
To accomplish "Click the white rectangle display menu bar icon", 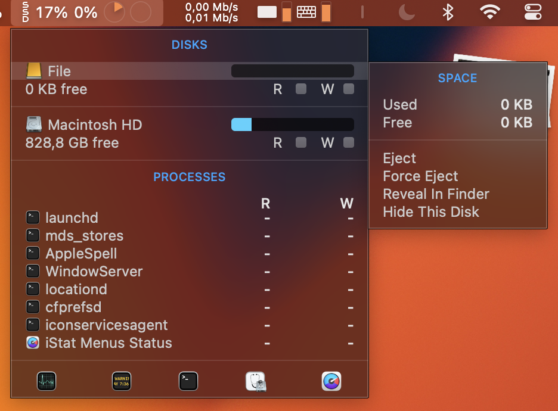I will tap(267, 12).
